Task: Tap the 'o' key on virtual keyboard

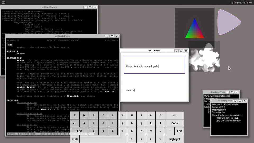Action: pyautogui.click(x=151, y=115)
